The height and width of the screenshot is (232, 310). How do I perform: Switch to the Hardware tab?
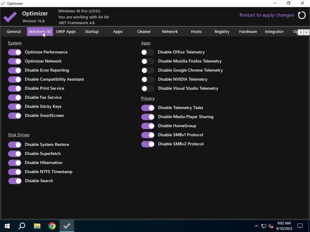point(248,31)
